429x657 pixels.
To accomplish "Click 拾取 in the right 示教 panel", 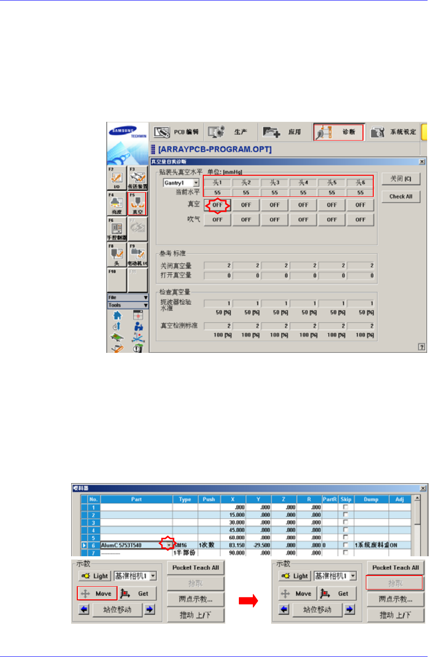I will click(395, 583).
